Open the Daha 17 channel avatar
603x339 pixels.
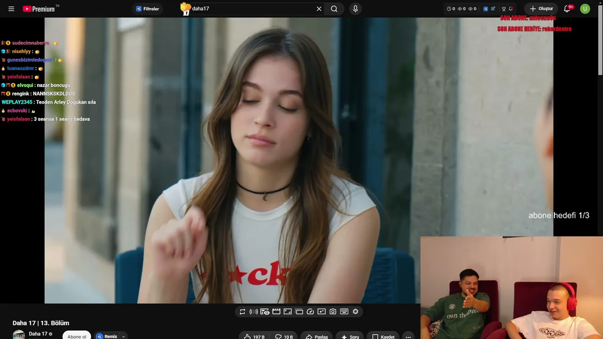pos(19,335)
